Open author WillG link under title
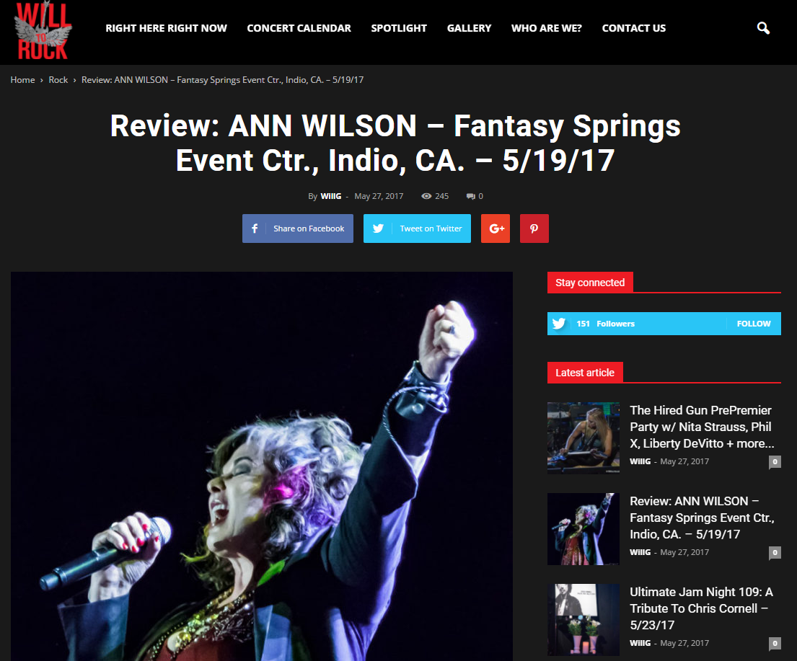 tap(331, 196)
